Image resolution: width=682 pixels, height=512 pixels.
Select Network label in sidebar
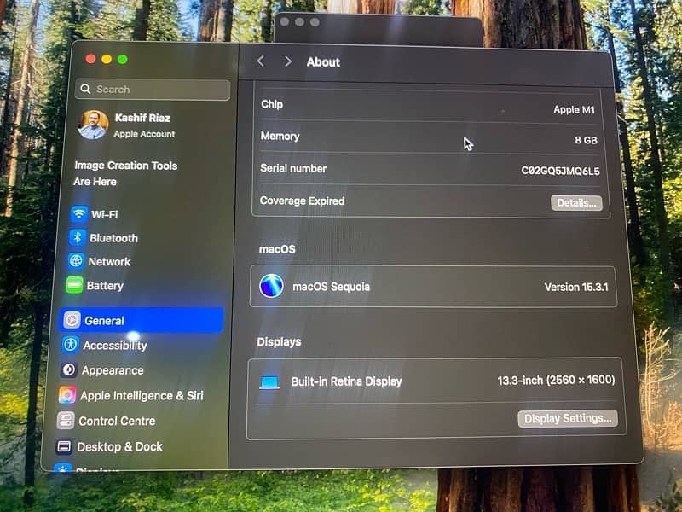click(109, 262)
